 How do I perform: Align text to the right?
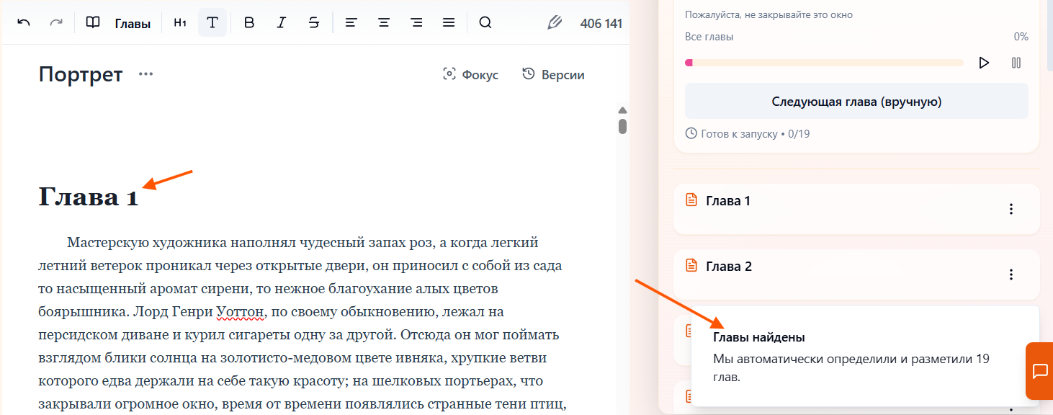(416, 22)
